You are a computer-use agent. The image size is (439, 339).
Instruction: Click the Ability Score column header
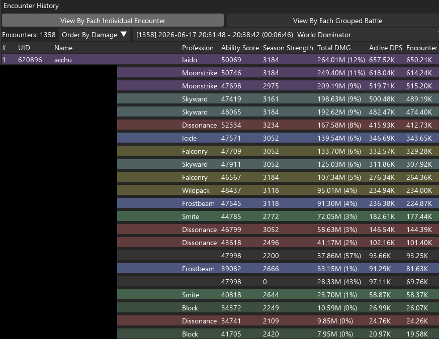click(x=240, y=48)
